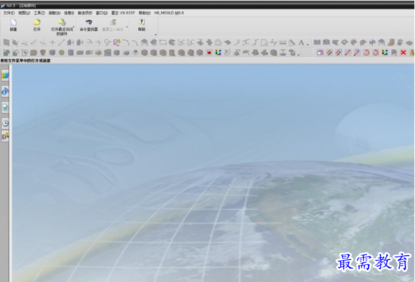Click the red X delete icon at right
This screenshot has height=282, width=415.
click(403, 53)
